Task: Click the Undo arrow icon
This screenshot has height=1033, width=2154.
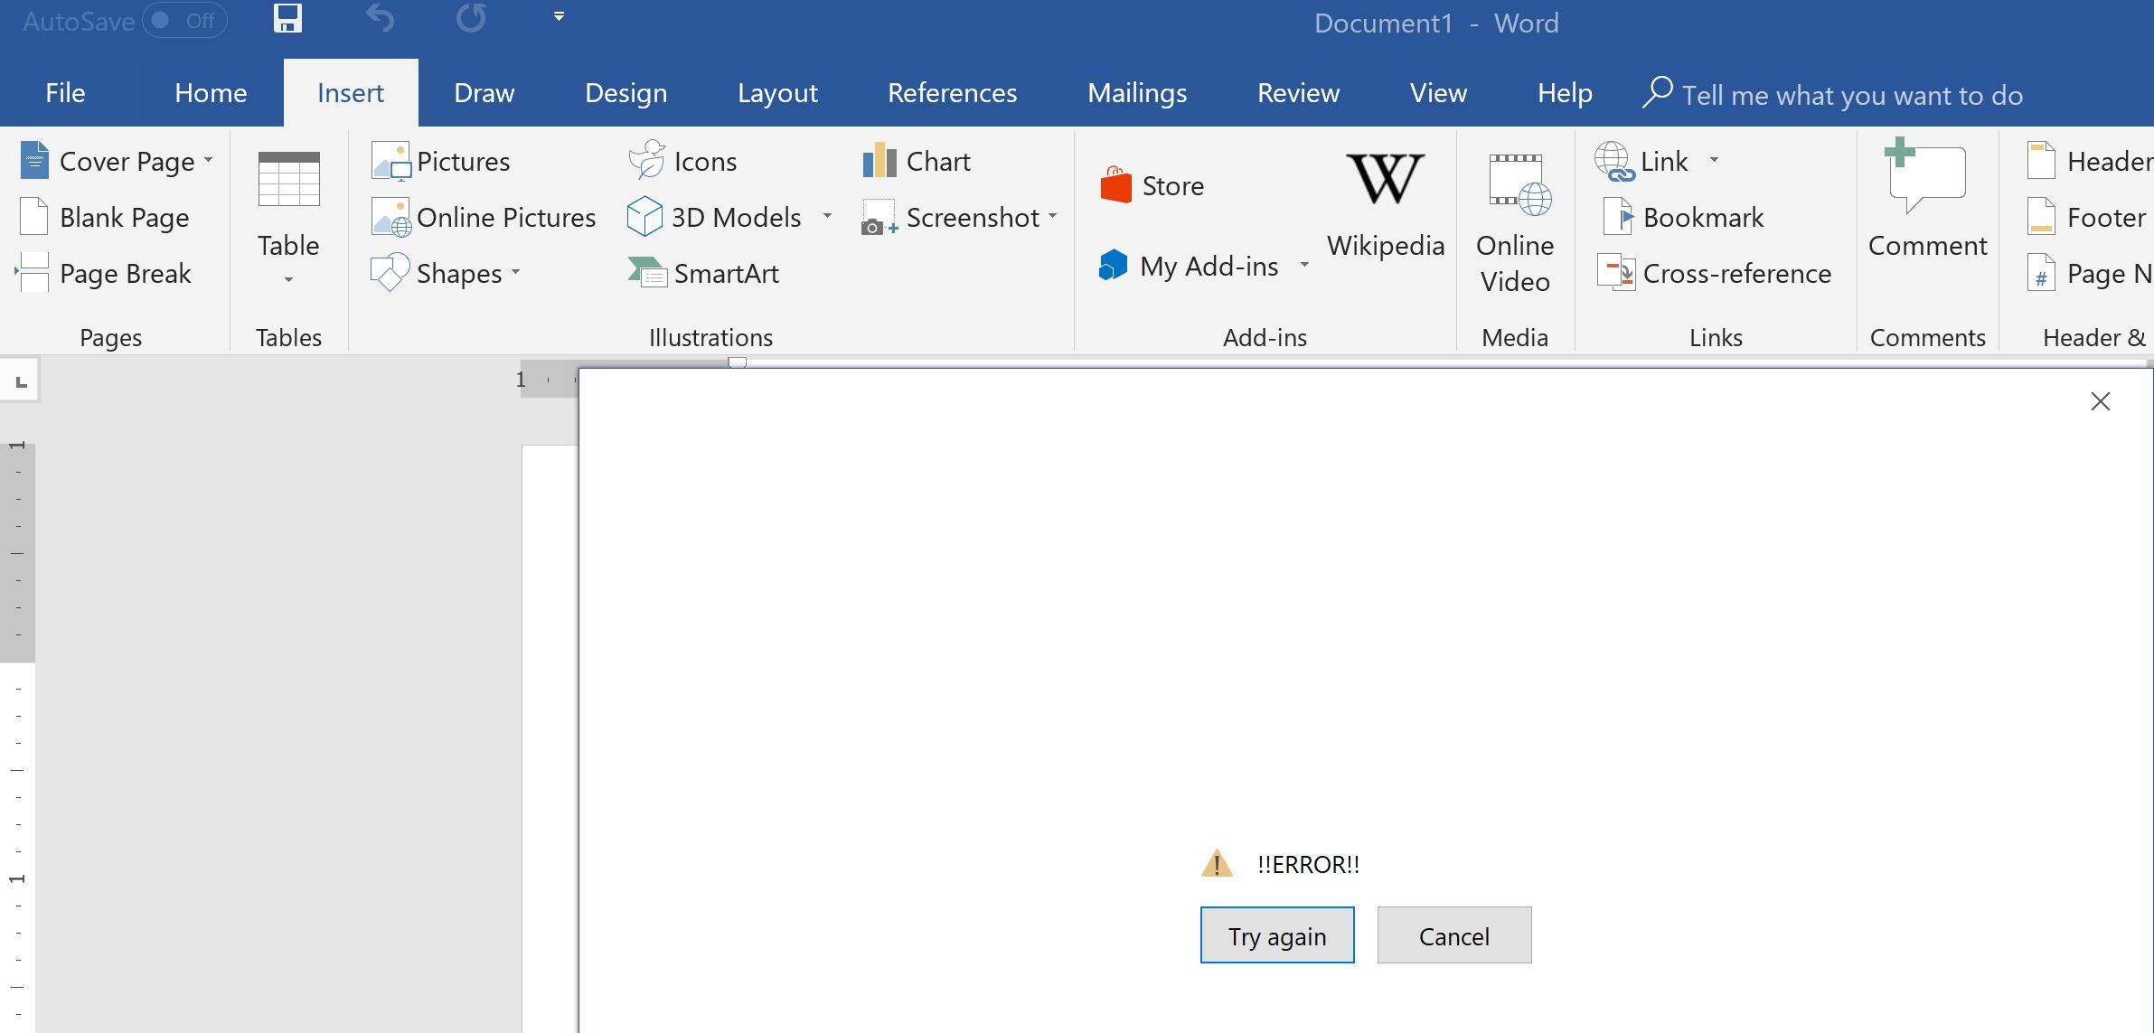Action: click(x=381, y=18)
